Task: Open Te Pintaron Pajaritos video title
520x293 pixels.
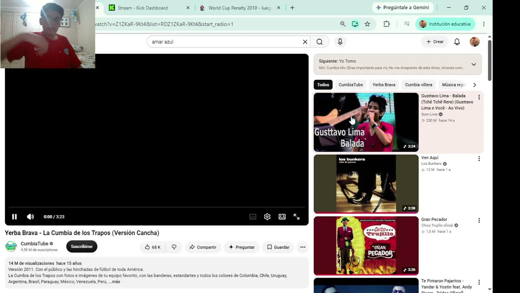Action: click(447, 286)
